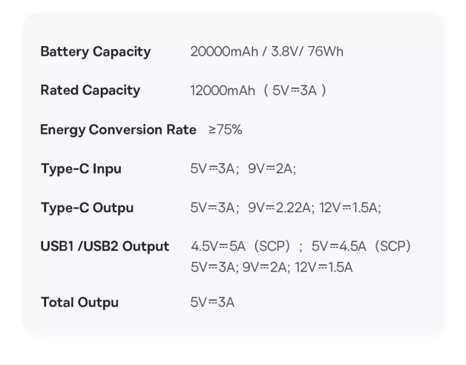Viewport: 466px width, 365px height.
Task: Click the 12000mAh rated capacity value
Action: (223, 91)
